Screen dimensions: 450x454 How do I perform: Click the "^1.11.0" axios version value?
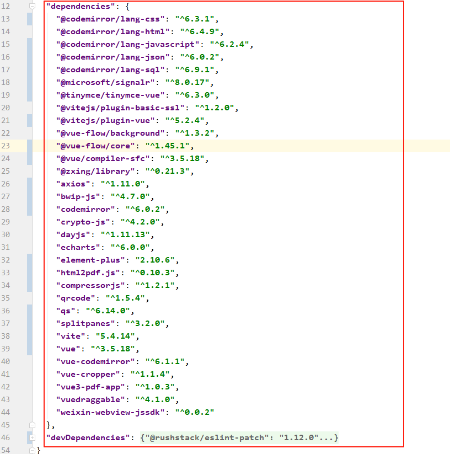(122, 184)
